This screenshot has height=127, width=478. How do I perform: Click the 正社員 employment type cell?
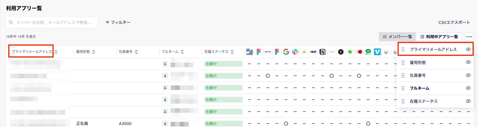pyautogui.click(x=82, y=124)
